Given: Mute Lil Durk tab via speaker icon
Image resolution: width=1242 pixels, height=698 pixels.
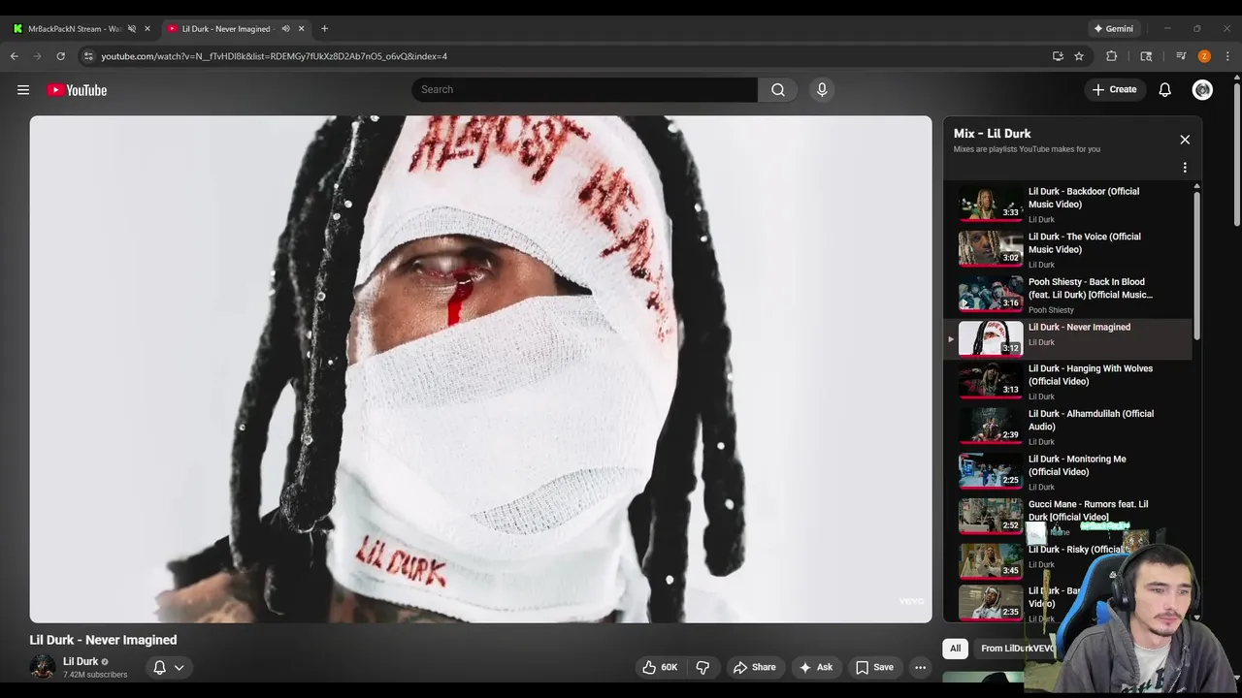Looking at the screenshot, I should (x=285, y=28).
